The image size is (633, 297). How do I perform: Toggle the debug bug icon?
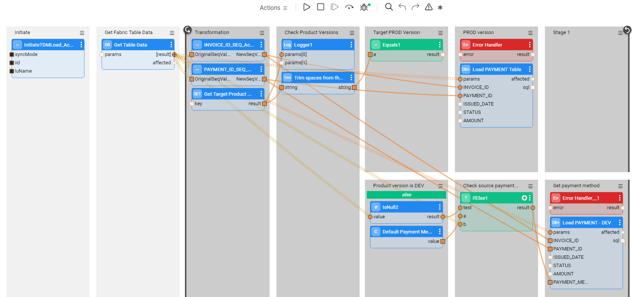[x=365, y=7]
